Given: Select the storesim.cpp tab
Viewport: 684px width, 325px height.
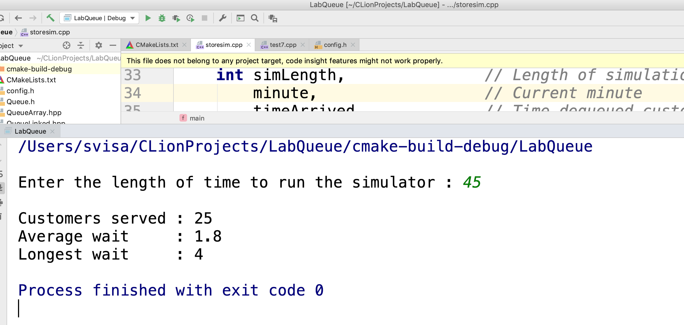Looking at the screenshot, I should coord(223,44).
